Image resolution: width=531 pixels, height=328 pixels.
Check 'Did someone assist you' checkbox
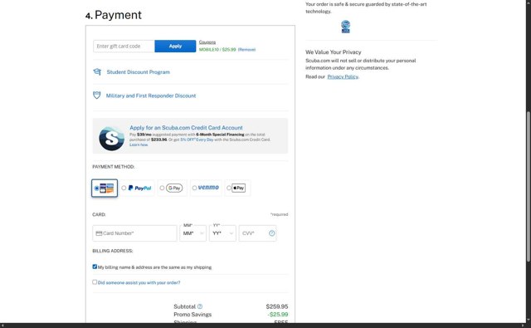tap(95, 282)
